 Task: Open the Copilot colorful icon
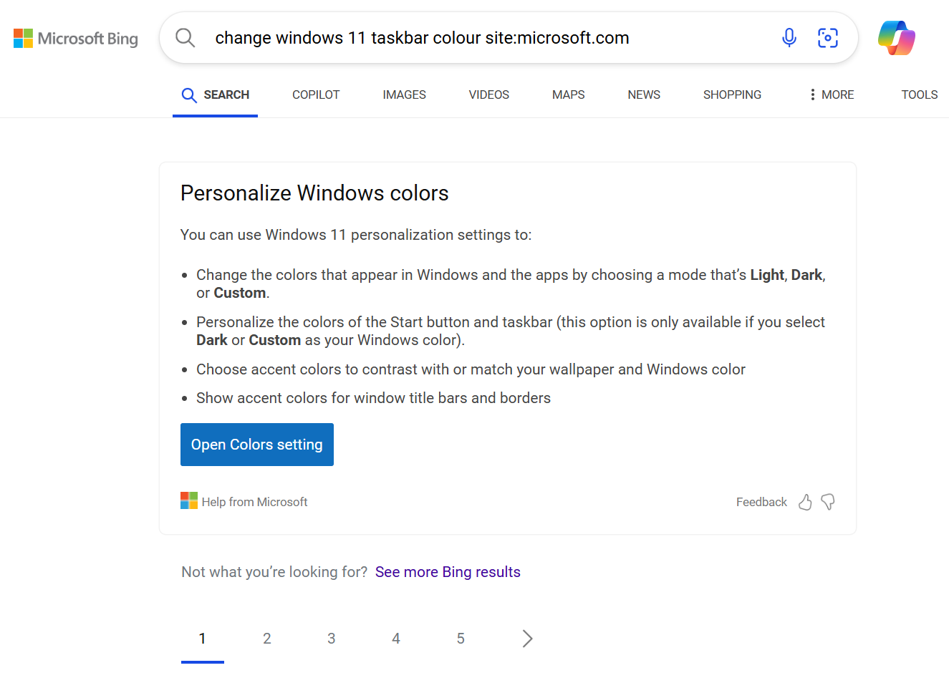pyautogui.click(x=896, y=38)
